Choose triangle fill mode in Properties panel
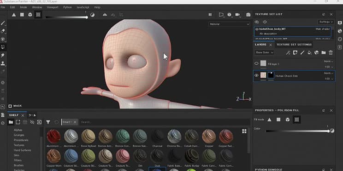This screenshot has height=171, width=343. (269, 120)
